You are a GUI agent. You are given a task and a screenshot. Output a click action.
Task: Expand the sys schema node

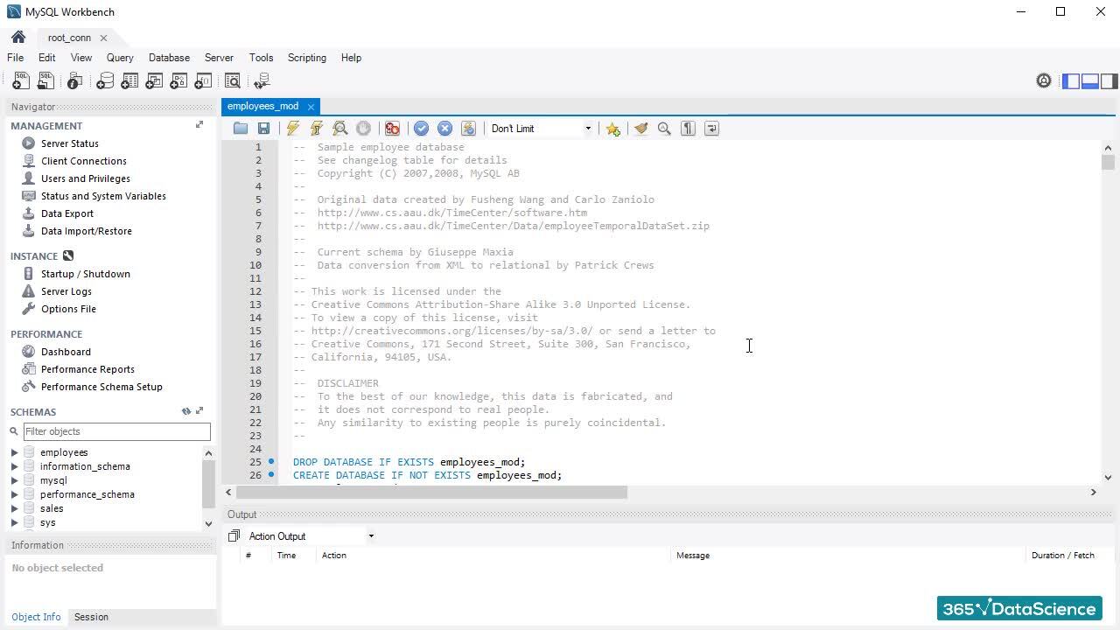[x=15, y=522]
